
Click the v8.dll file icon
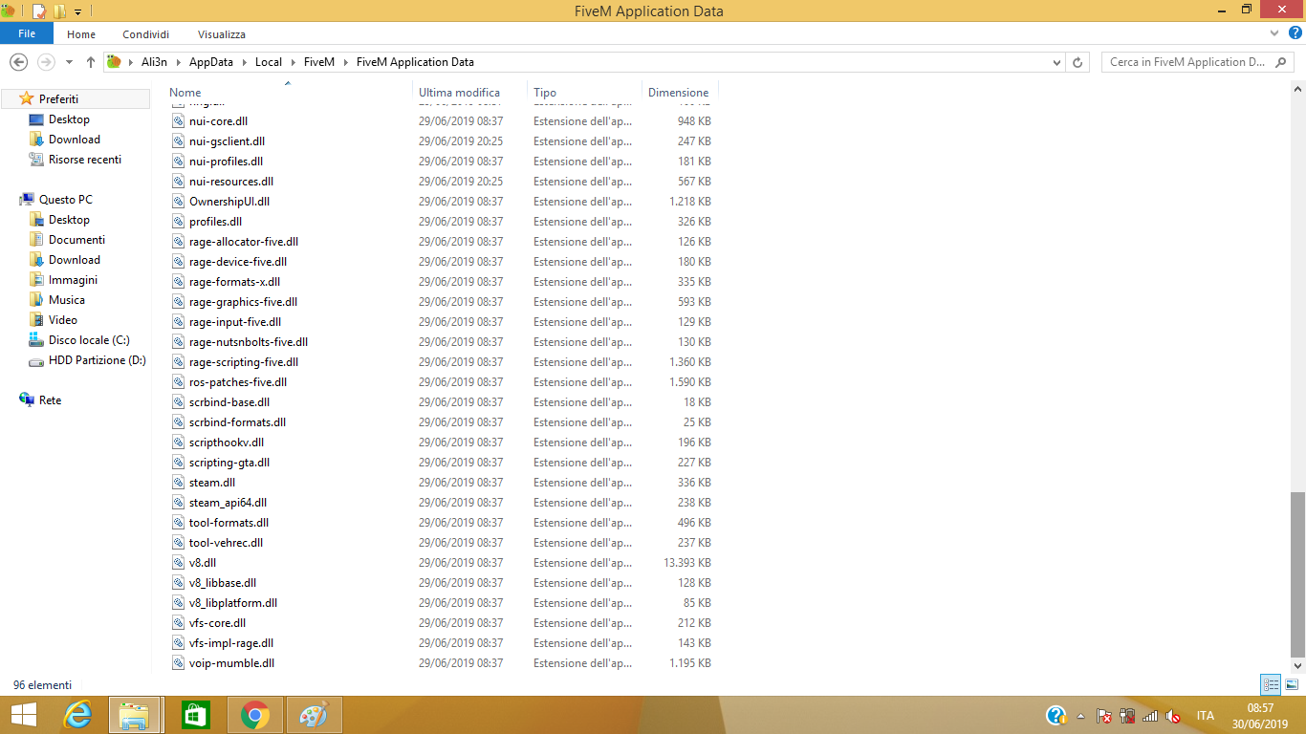point(178,563)
